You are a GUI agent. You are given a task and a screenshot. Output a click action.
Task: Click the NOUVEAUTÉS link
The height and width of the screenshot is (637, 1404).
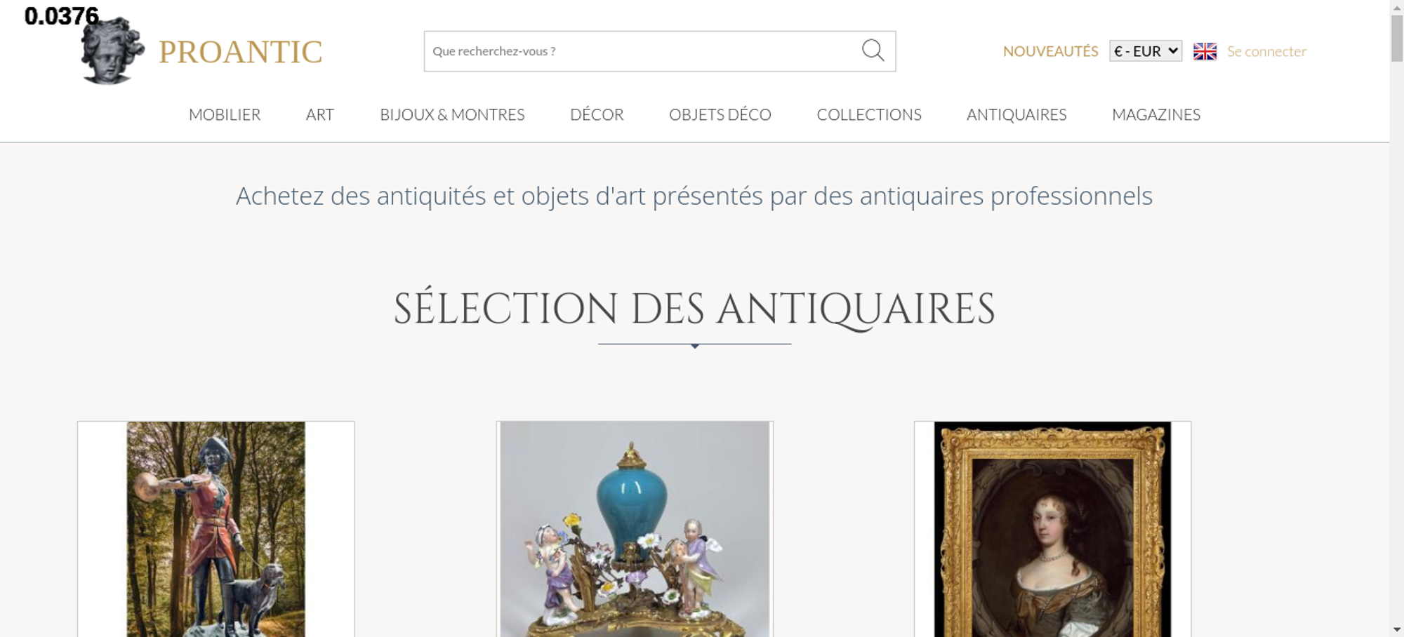pyautogui.click(x=1050, y=51)
